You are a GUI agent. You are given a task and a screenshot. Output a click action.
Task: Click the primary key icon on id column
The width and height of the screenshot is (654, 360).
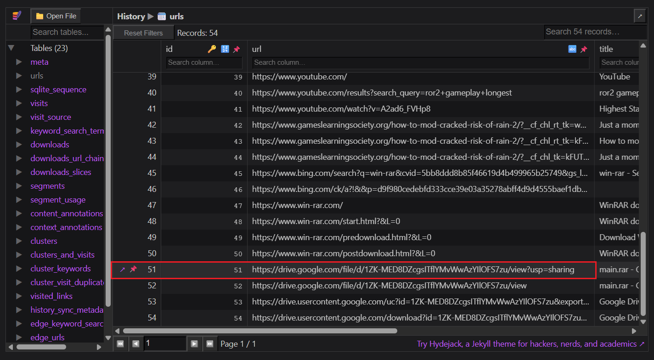212,49
